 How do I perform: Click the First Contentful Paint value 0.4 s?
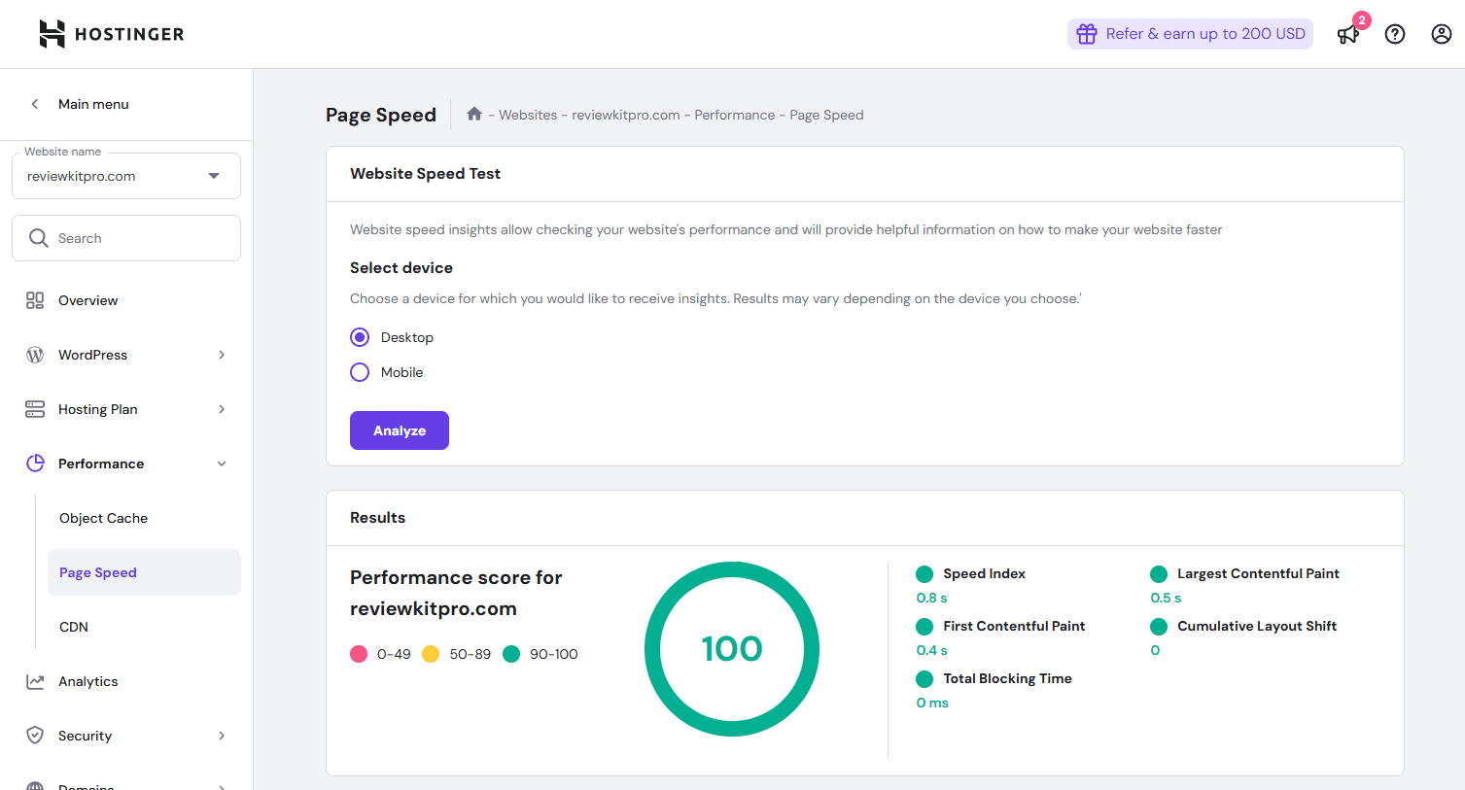(931, 650)
